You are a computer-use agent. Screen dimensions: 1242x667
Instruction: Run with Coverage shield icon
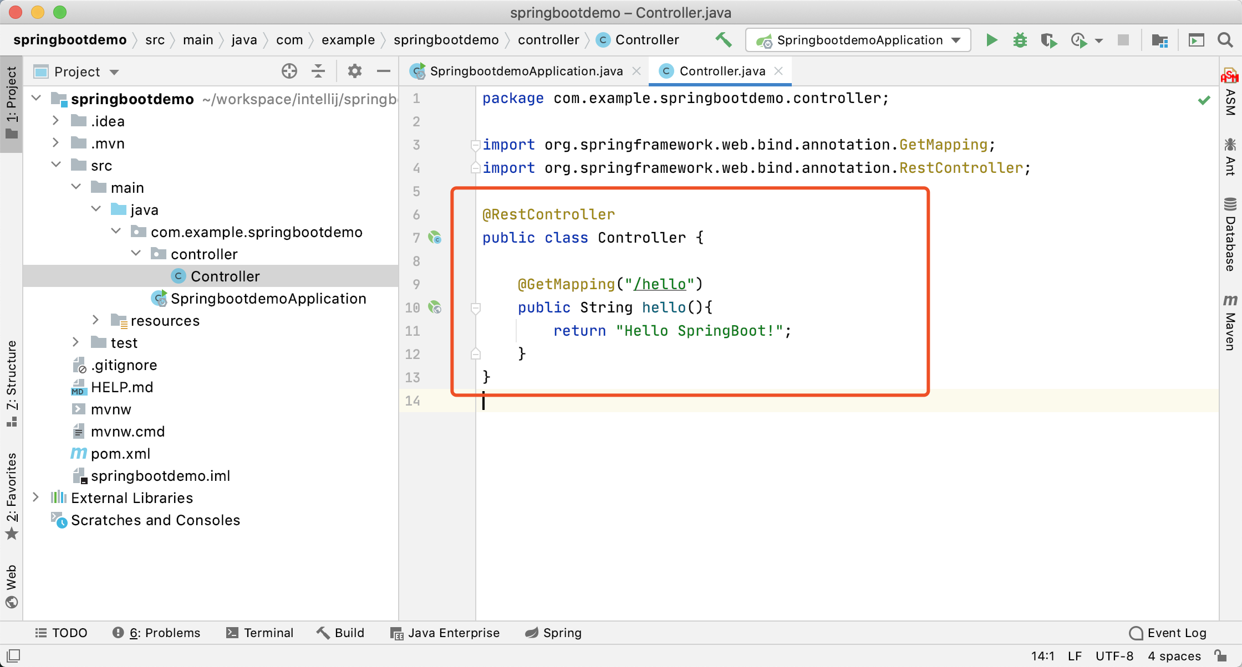1048,40
